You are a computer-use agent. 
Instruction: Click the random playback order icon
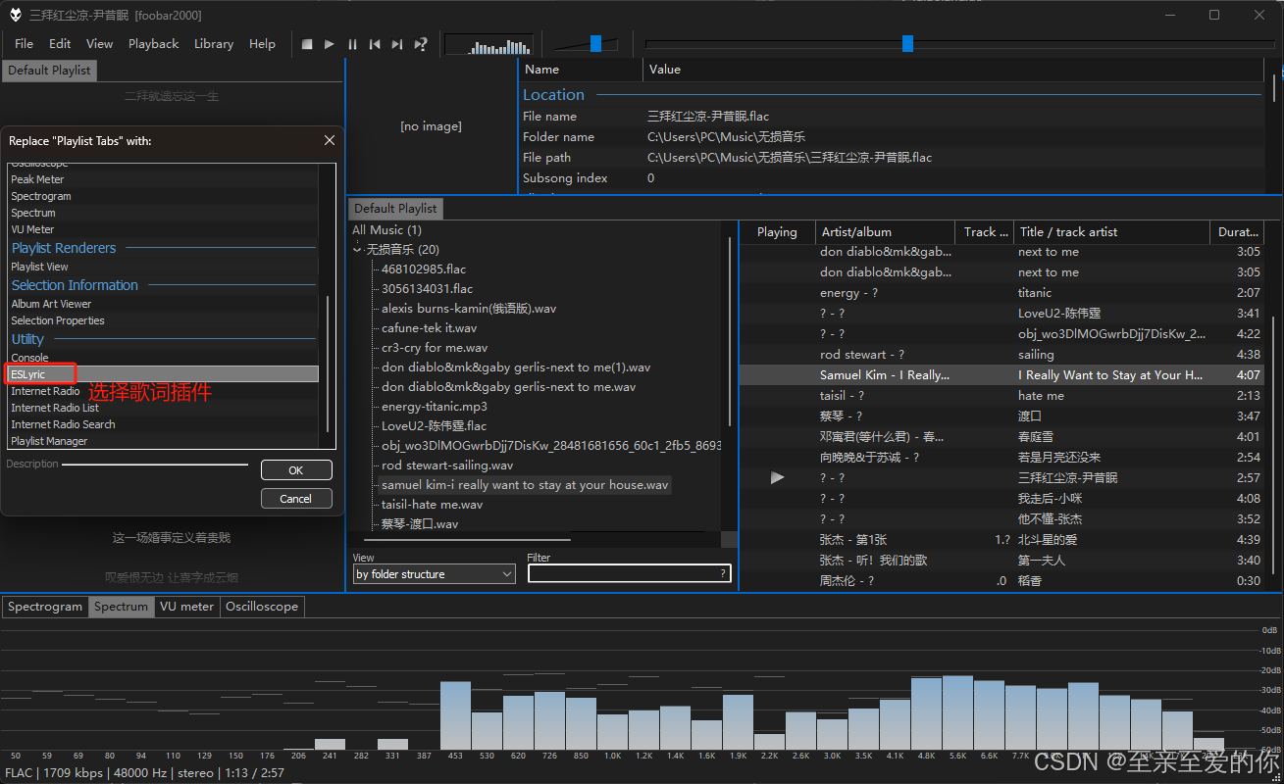[x=420, y=43]
